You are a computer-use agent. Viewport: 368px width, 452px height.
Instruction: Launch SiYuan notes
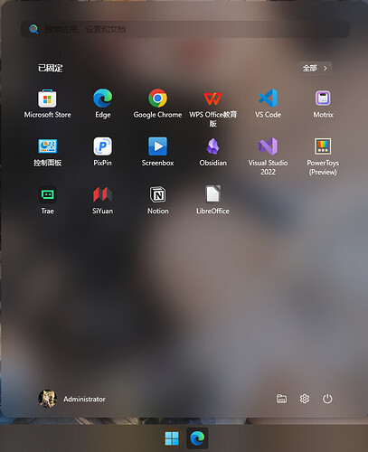tap(102, 200)
